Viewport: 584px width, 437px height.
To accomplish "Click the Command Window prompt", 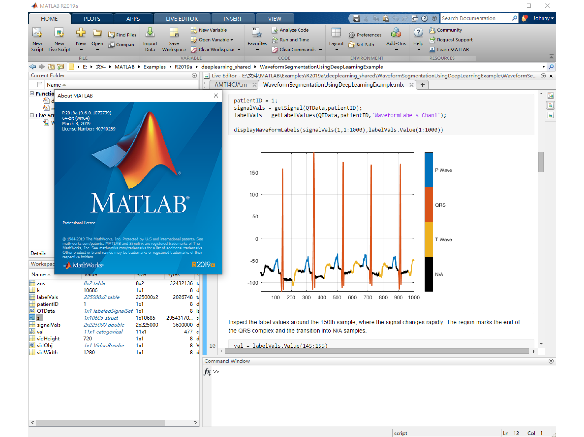I will coord(216,372).
